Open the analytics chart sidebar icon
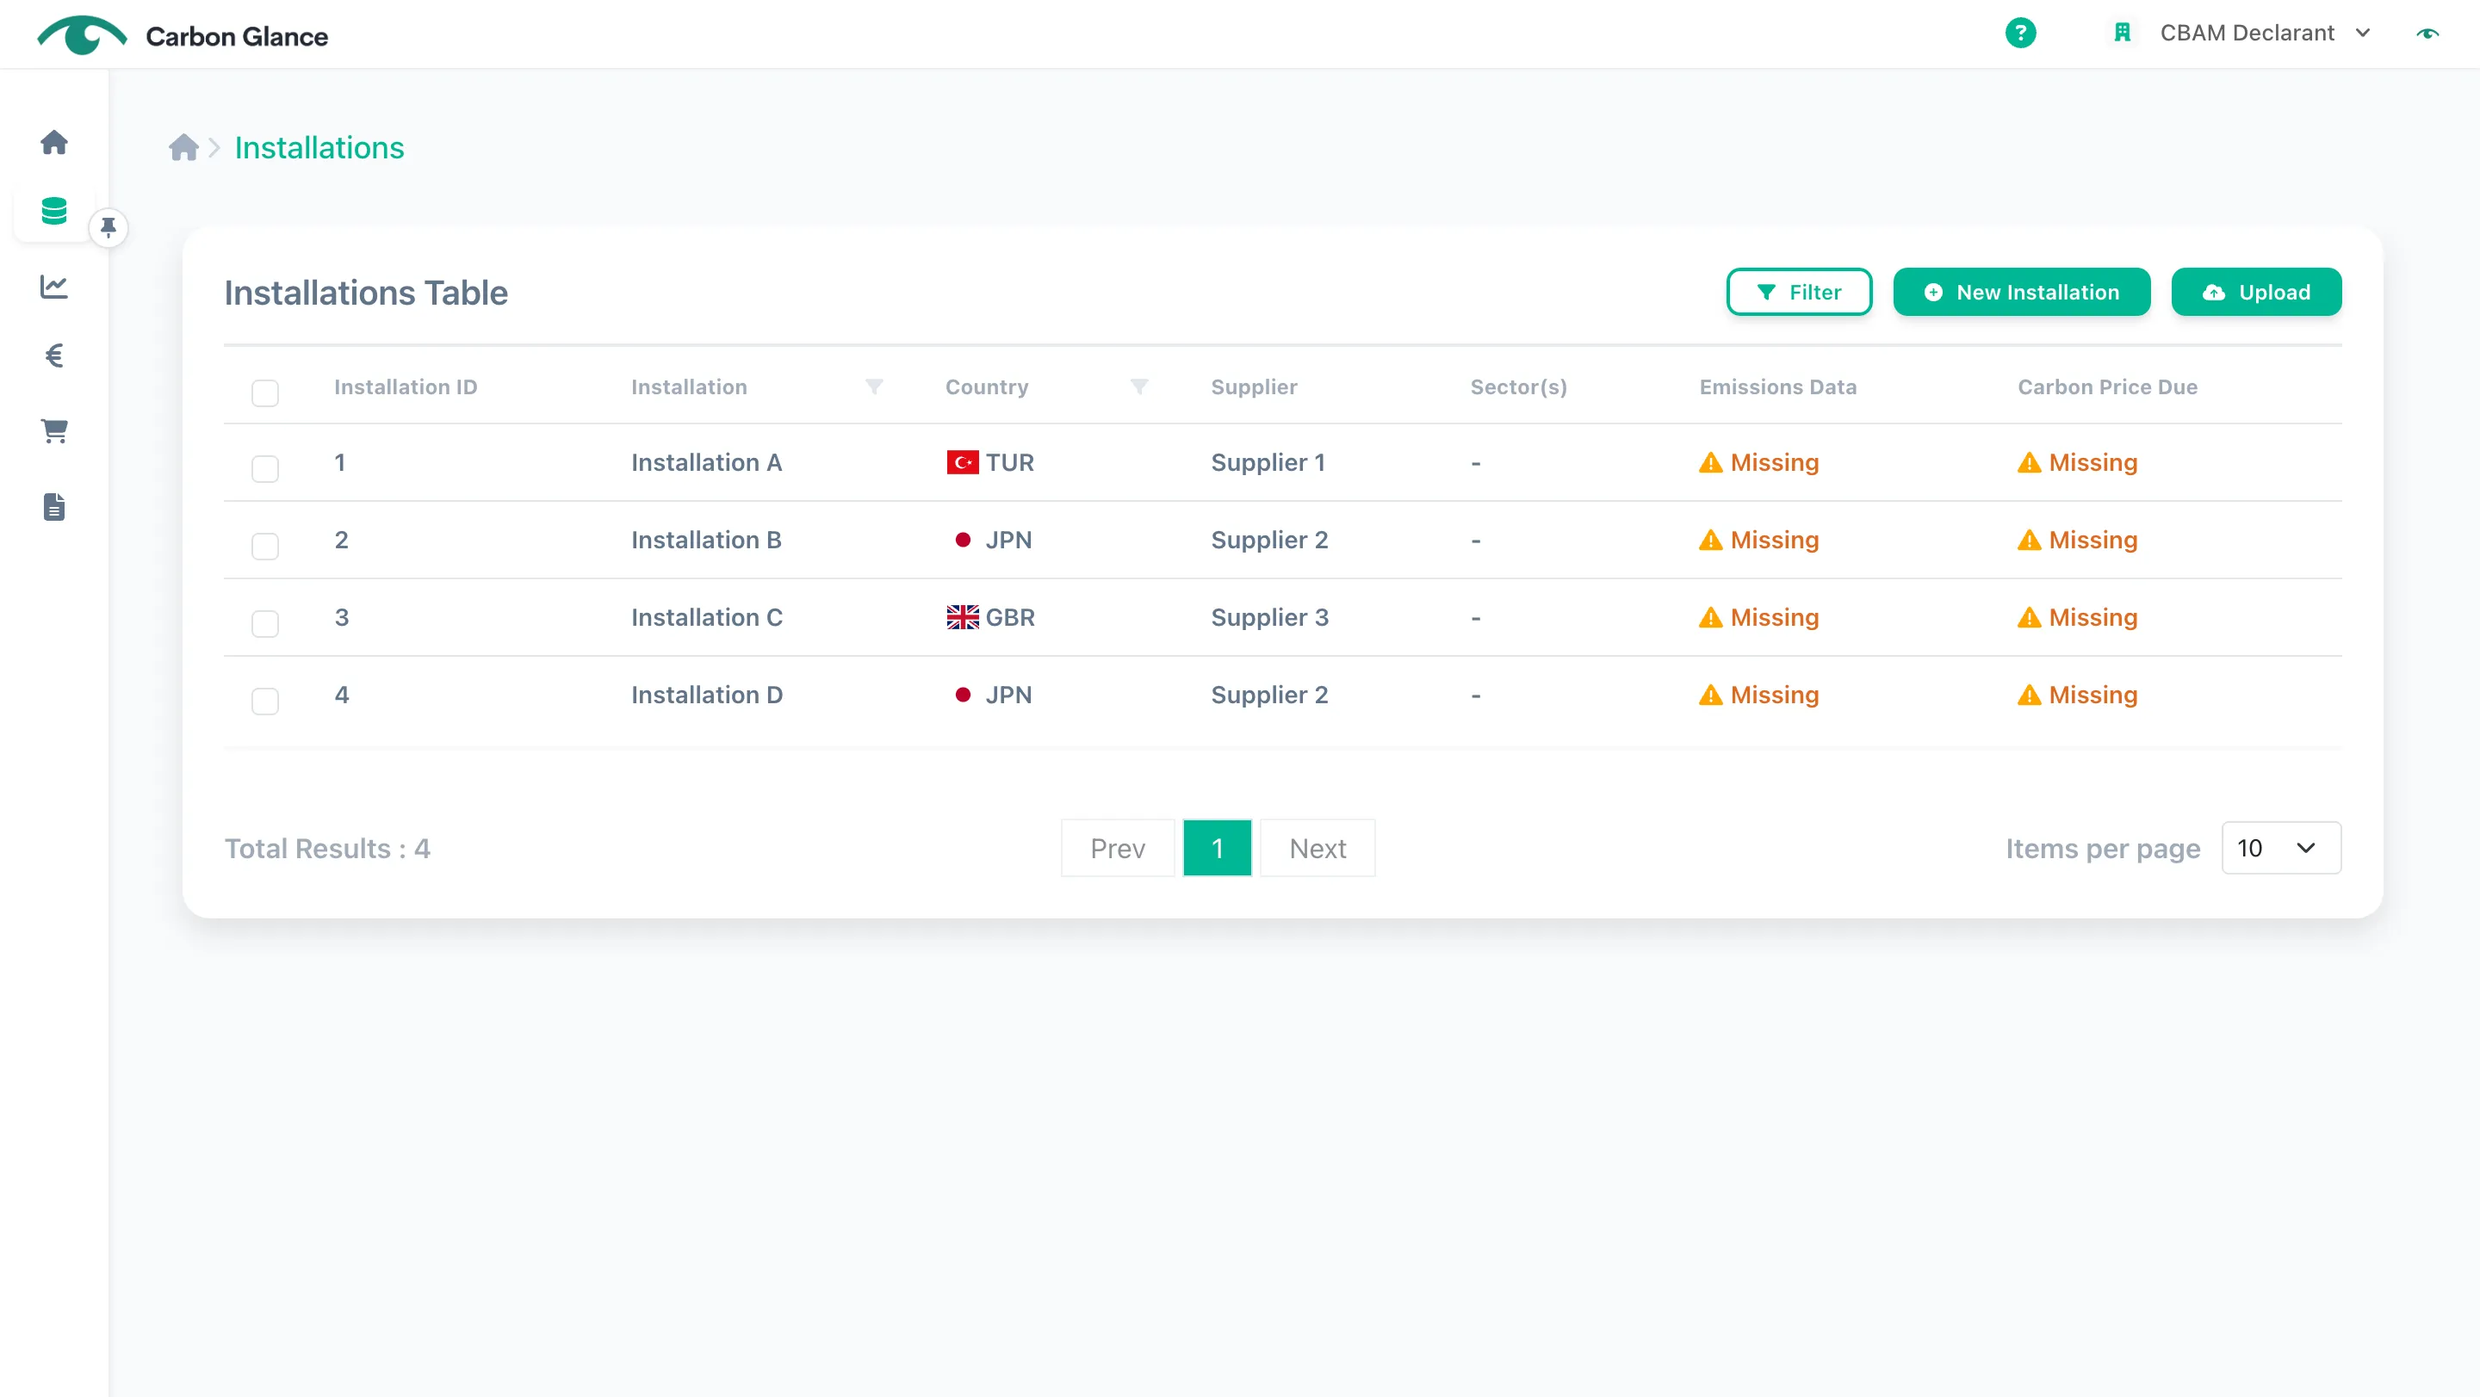 click(x=54, y=286)
